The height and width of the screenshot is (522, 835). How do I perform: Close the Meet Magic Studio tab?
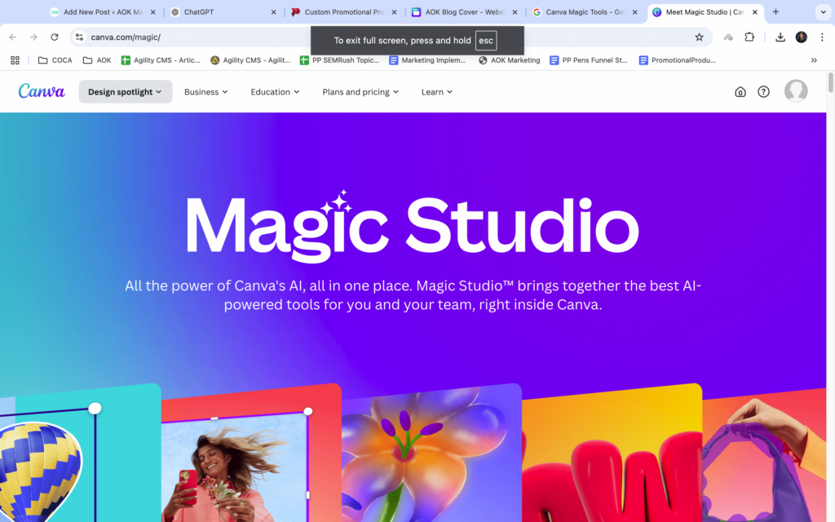754,11
